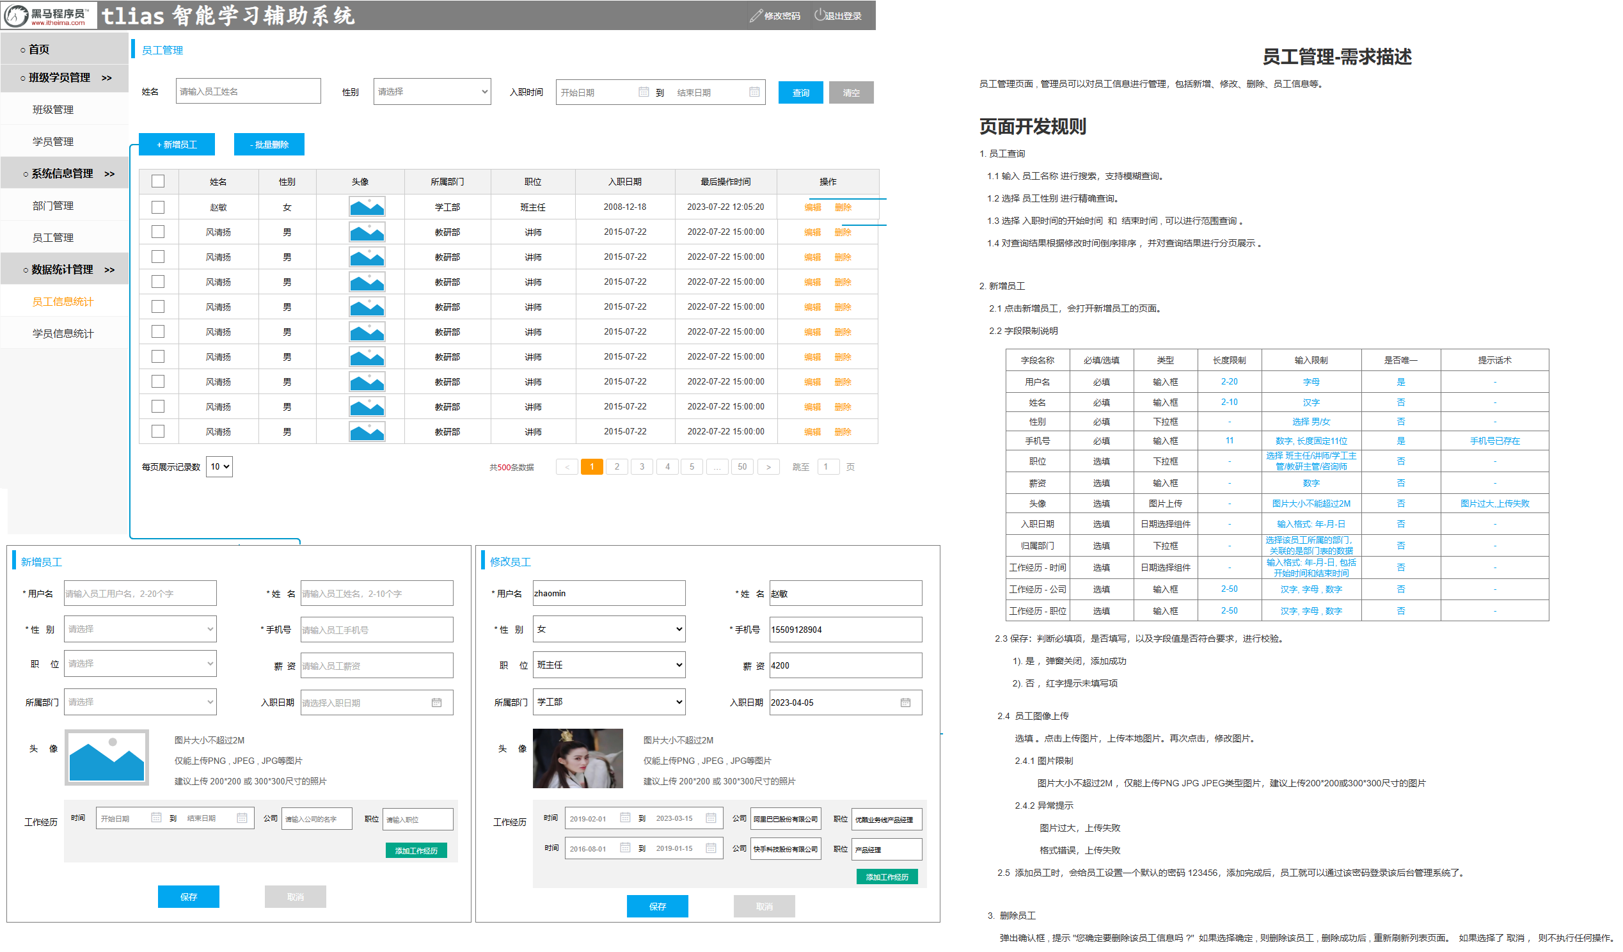
Task: Open 性别 dropdown in search bar
Action: 432,92
